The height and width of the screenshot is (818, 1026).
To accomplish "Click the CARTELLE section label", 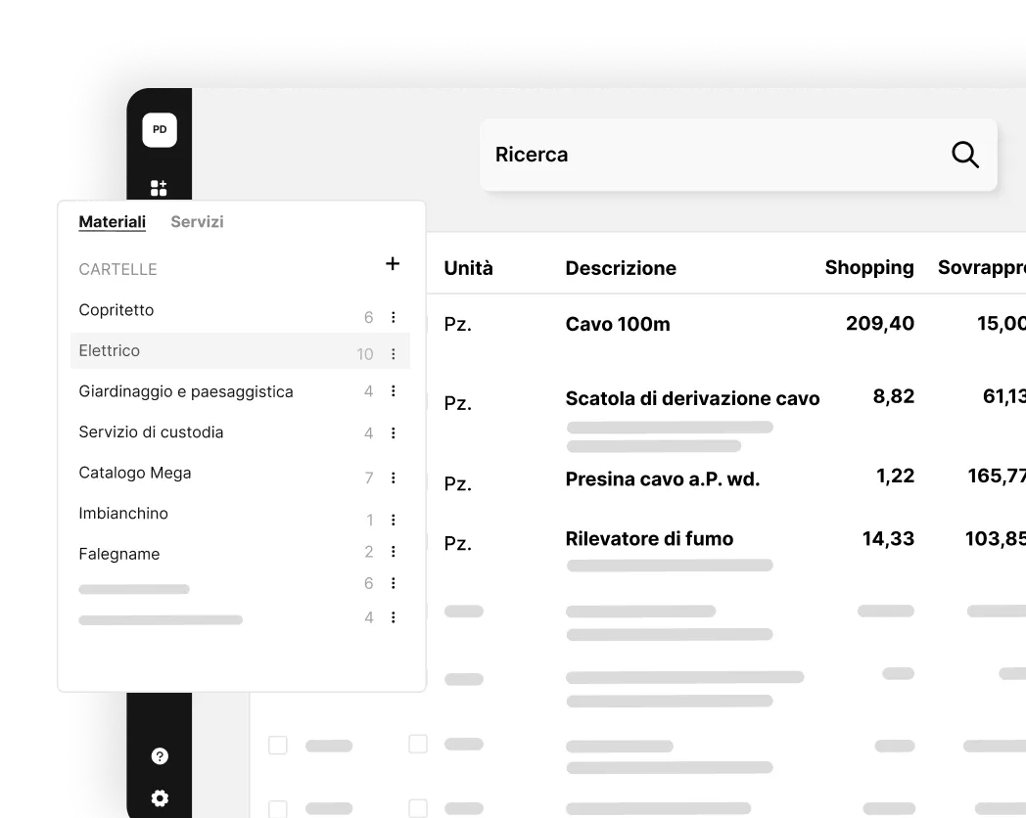I will click(117, 269).
